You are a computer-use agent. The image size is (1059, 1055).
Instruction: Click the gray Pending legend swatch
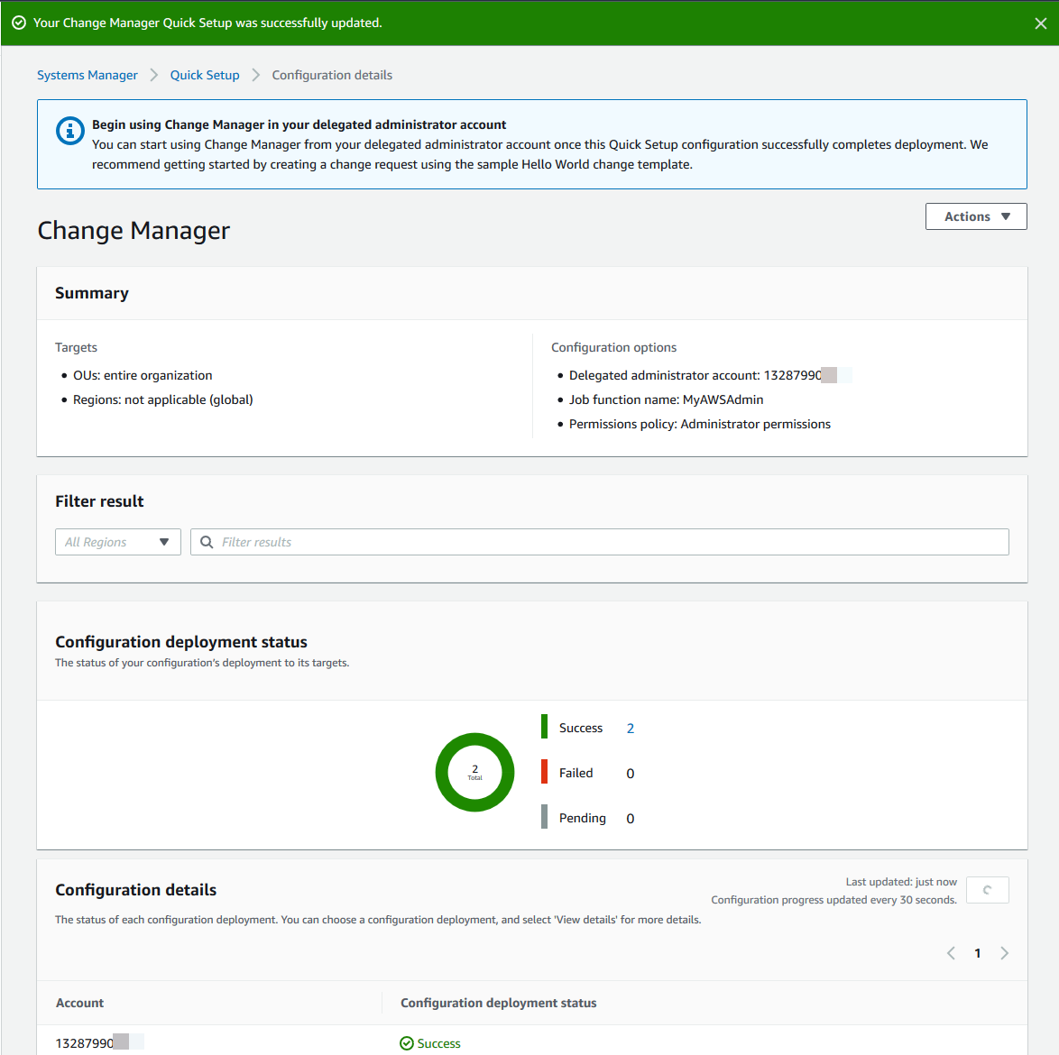pyautogui.click(x=544, y=816)
